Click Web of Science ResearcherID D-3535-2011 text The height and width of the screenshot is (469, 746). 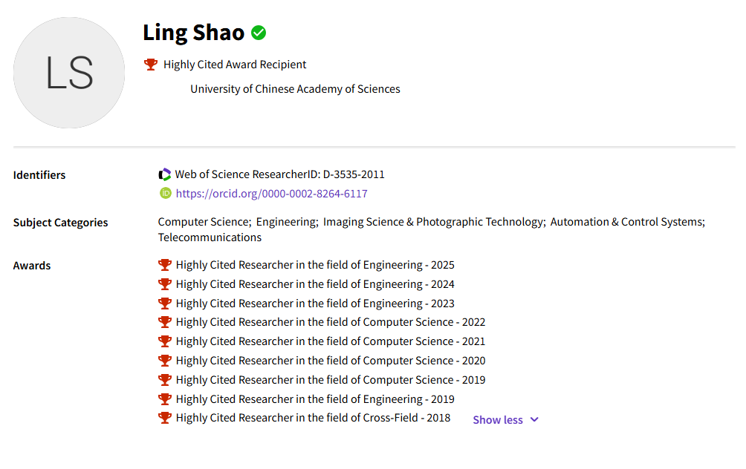(279, 174)
